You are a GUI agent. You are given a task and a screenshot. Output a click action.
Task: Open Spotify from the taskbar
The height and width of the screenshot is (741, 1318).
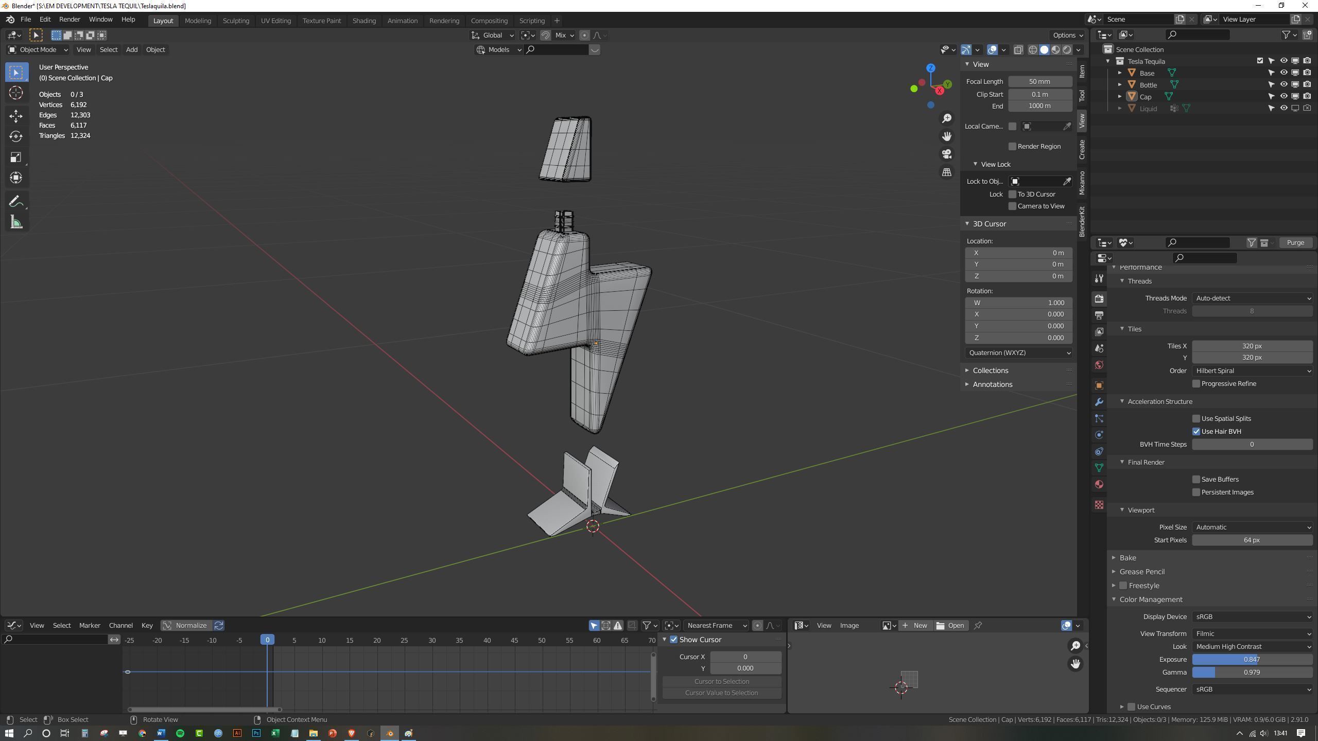(180, 733)
